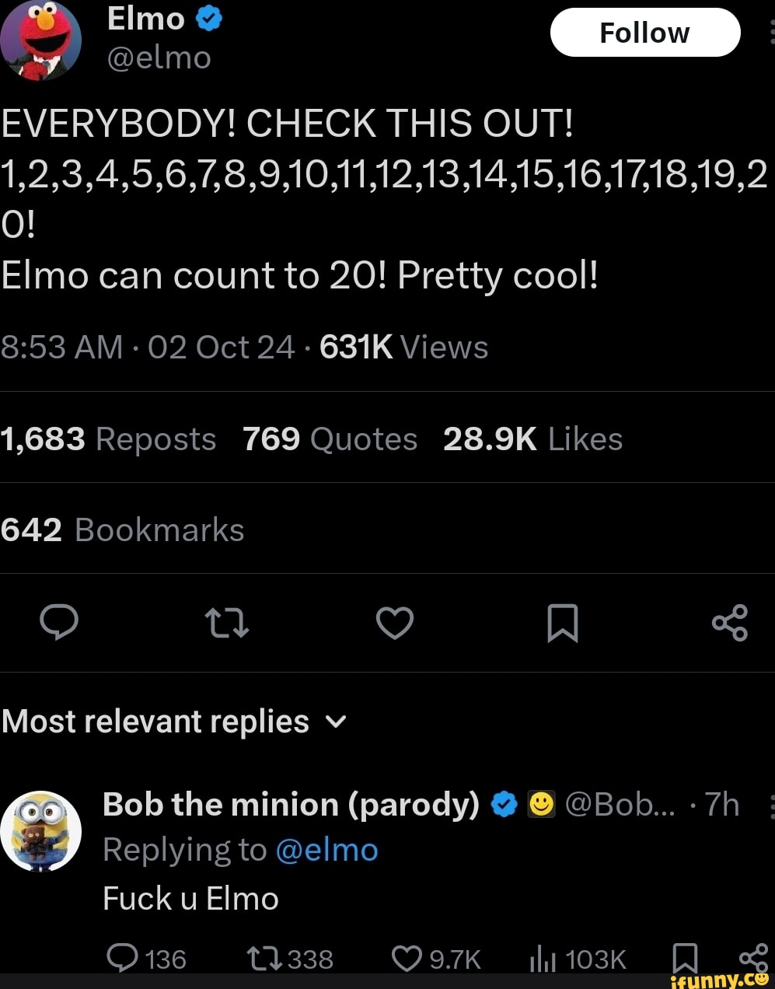Like Elmo's post with heart icon

click(x=395, y=623)
